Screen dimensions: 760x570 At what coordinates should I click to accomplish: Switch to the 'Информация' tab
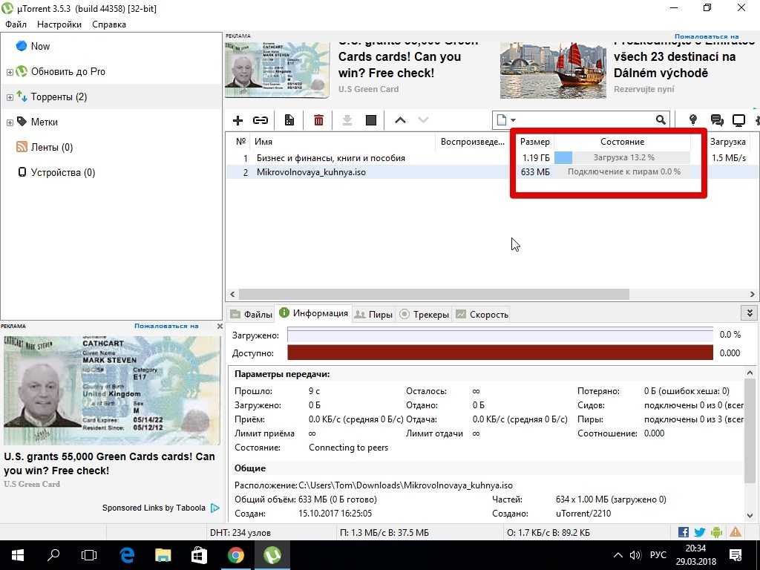pos(314,313)
